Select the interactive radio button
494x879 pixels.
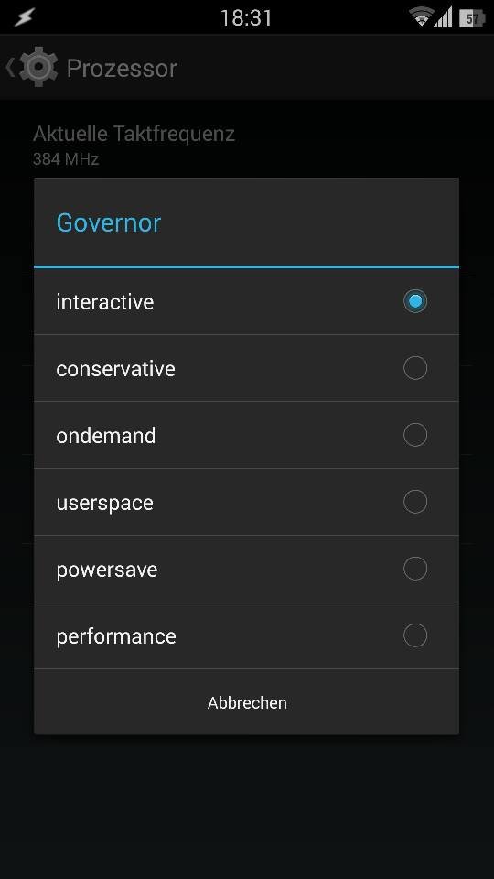415,301
